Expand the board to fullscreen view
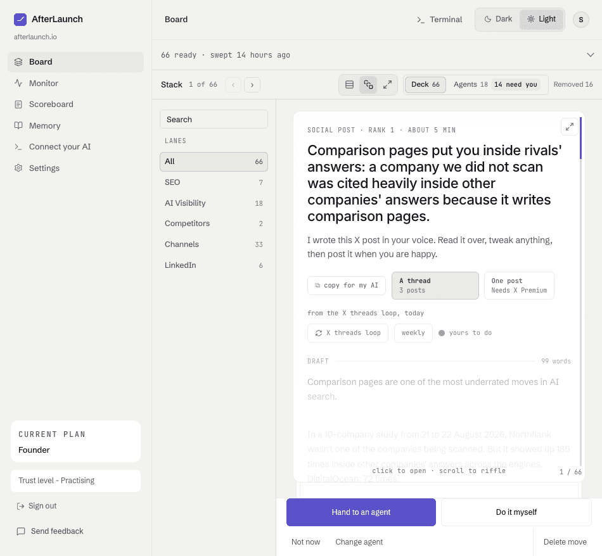 click(387, 85)
